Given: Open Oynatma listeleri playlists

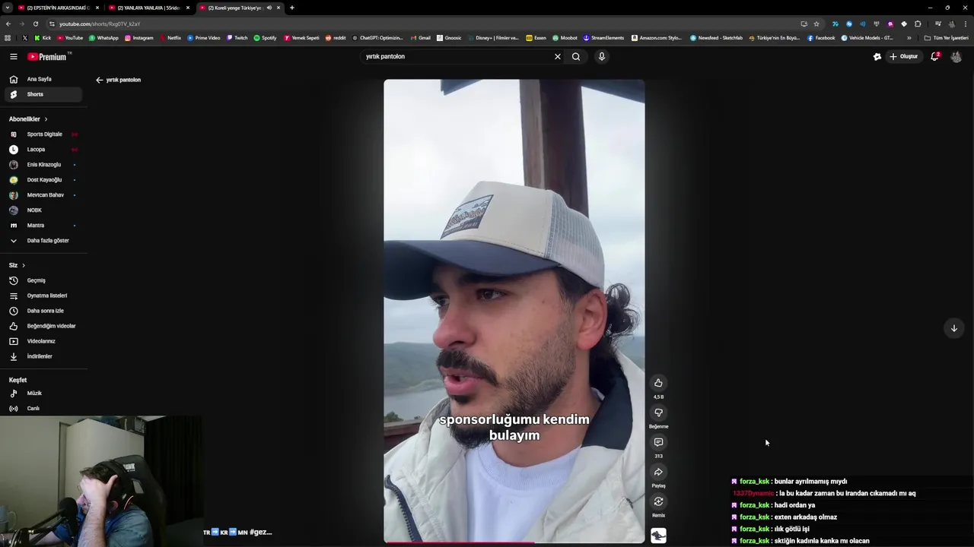Looking at the screenshot, I should pos(43,296).
